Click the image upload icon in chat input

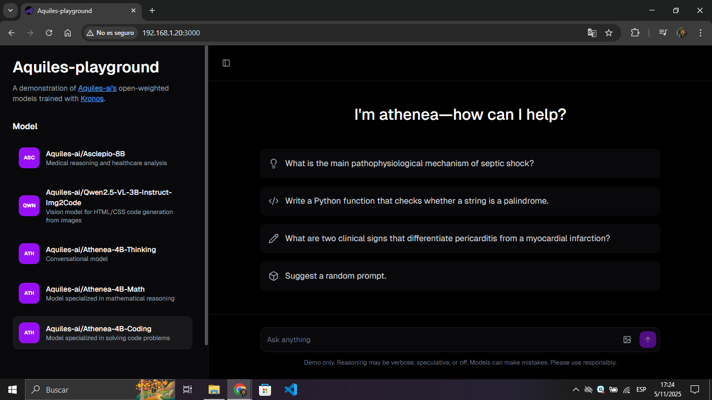pyautogui.click(x=627, y=340)
